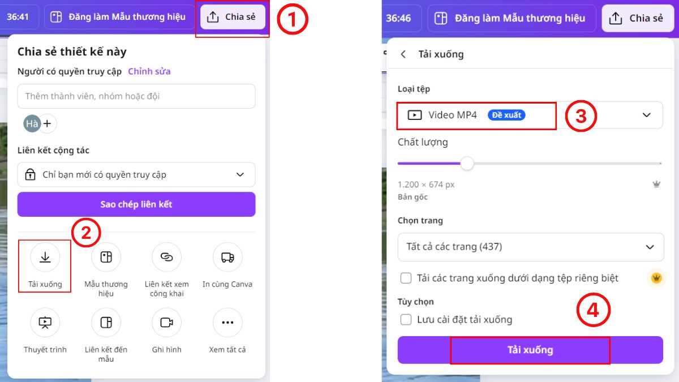Image resolution: width=679 pixels, height=382 pixels.
Task: Check the Lưu cài đặt tải xuống option
Action: 406,319
